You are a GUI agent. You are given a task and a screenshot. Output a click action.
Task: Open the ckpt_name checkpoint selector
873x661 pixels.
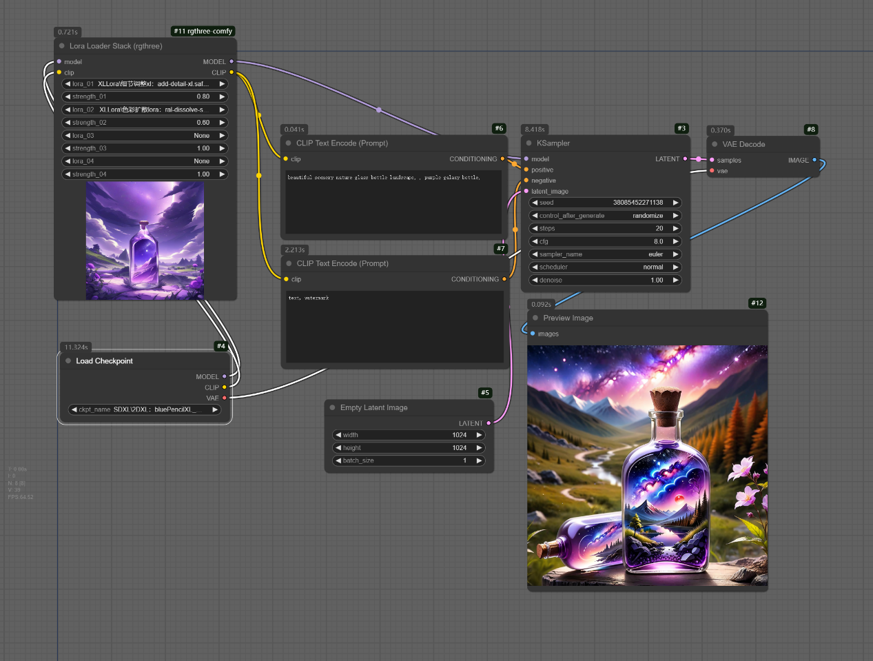point(145,409)
